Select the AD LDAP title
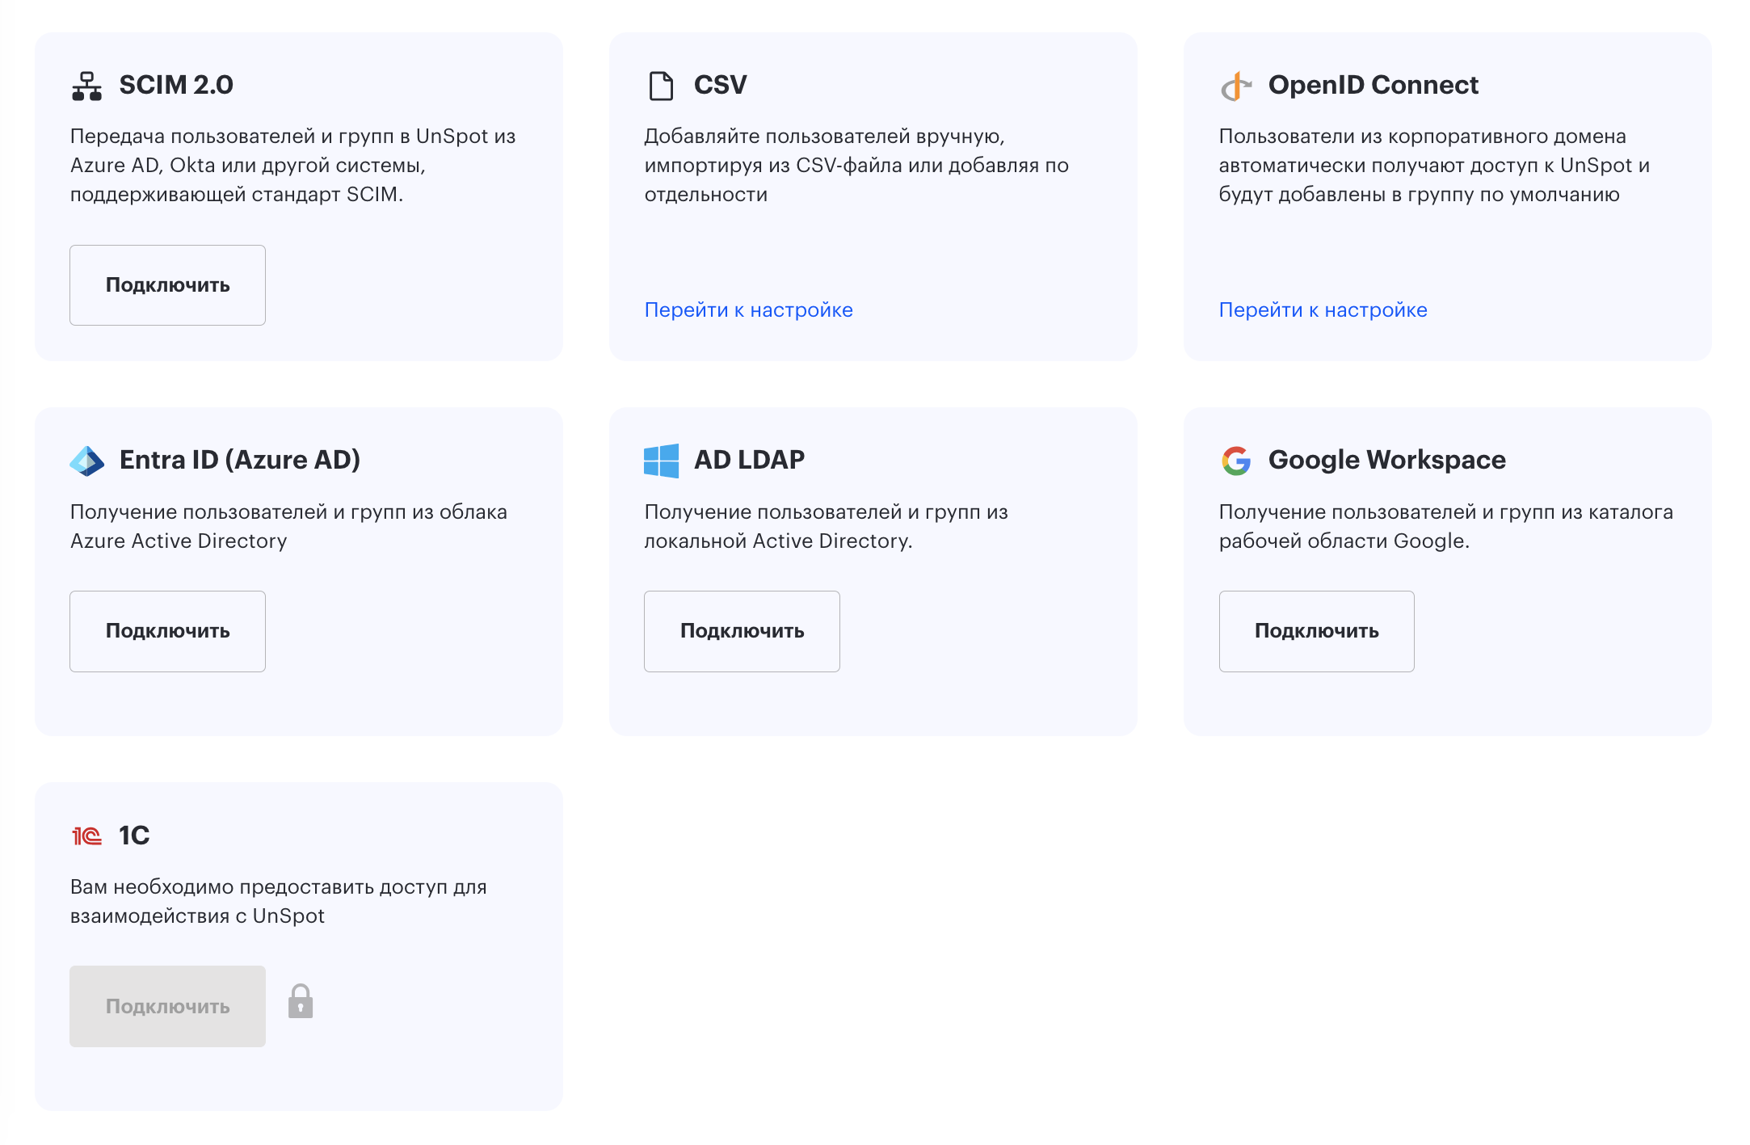Viewport: 1750px width, 1145px height. click(x=749, y=460)
